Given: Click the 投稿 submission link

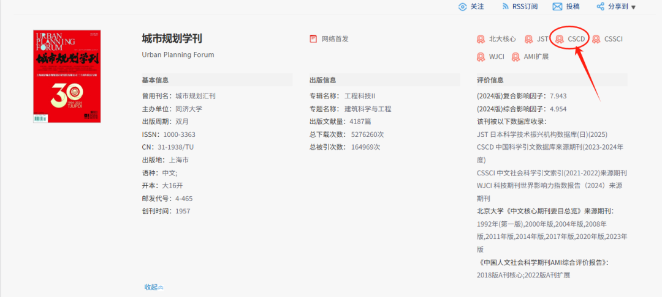Looking at the screenshot, I should 573,7.
